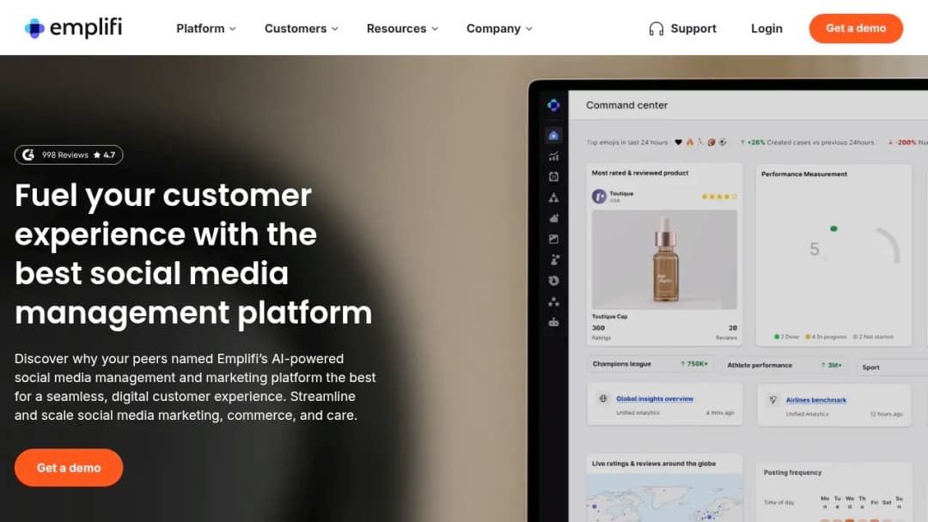The width and height of the screenshot is (928, 522).
Task: Open the Company dropdown menu
Action: point(499,28)
